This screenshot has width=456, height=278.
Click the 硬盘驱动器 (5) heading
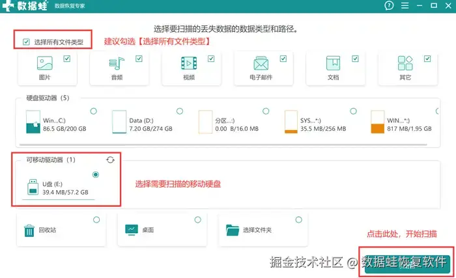pyautogui.click(x=48, y=98)
